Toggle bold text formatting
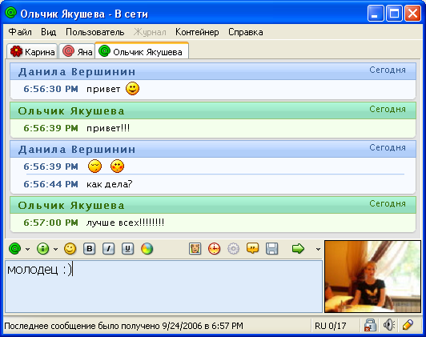 click(x=90, y=248)
